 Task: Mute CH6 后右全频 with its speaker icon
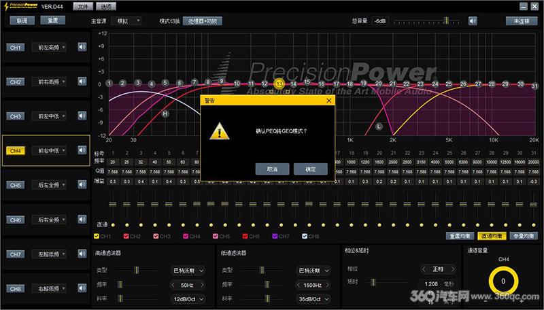(x=82, y=220)
